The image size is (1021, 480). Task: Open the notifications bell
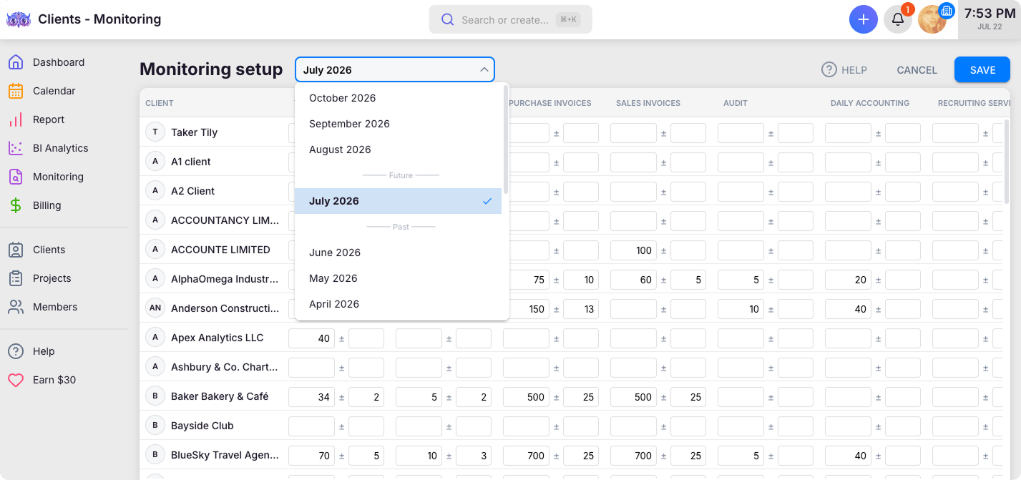(898, 19)
